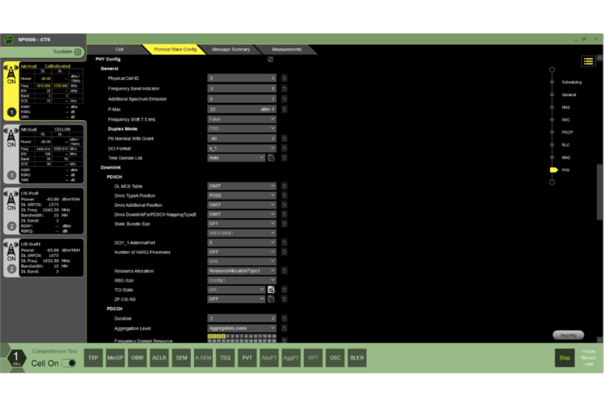Image resolution: width=604 pixels, height=406 pixels.
Task: Reset Physical Cell ID with undo icon
Action: [x=284, y=79]
